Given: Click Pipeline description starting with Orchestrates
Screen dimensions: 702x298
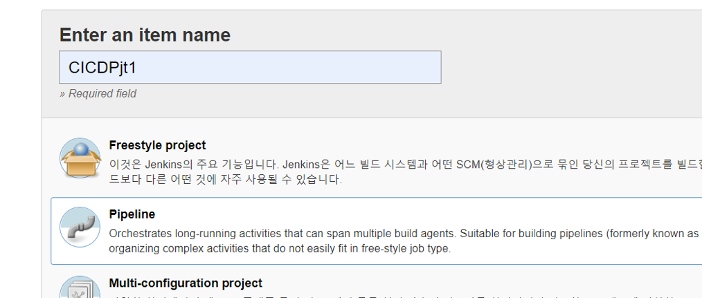Looking at the screenshot, I should [405, 241].
